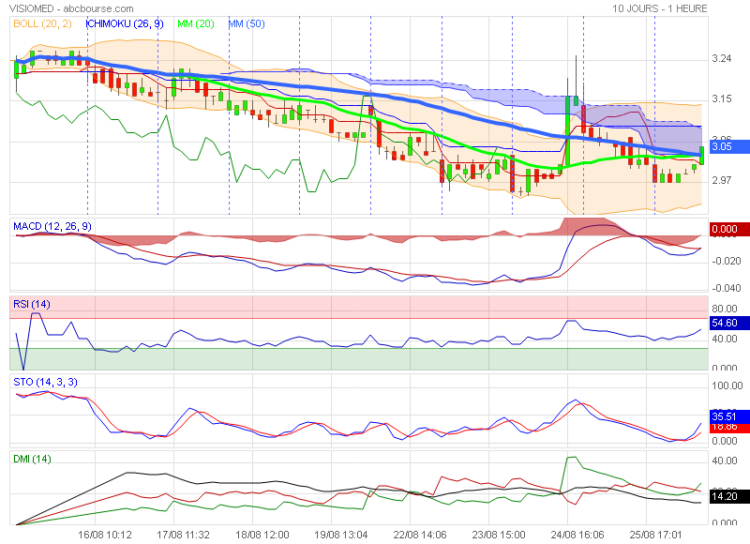Click the 17/08 11:32 time axis label

[183, 535]
